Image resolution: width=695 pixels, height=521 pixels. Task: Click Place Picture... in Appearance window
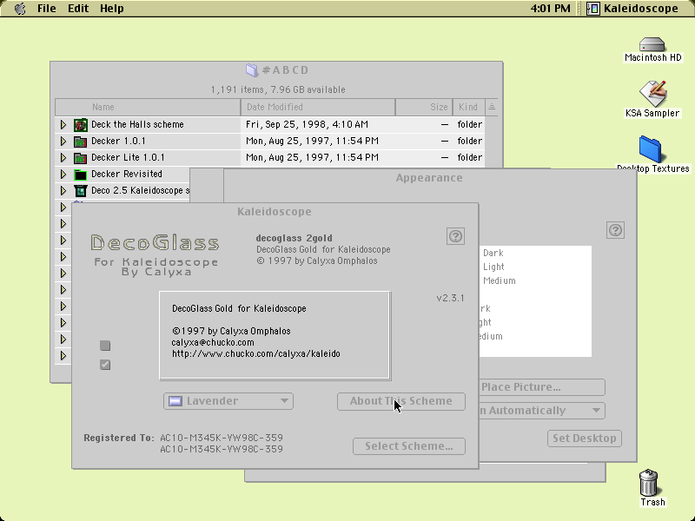point(541,387)
